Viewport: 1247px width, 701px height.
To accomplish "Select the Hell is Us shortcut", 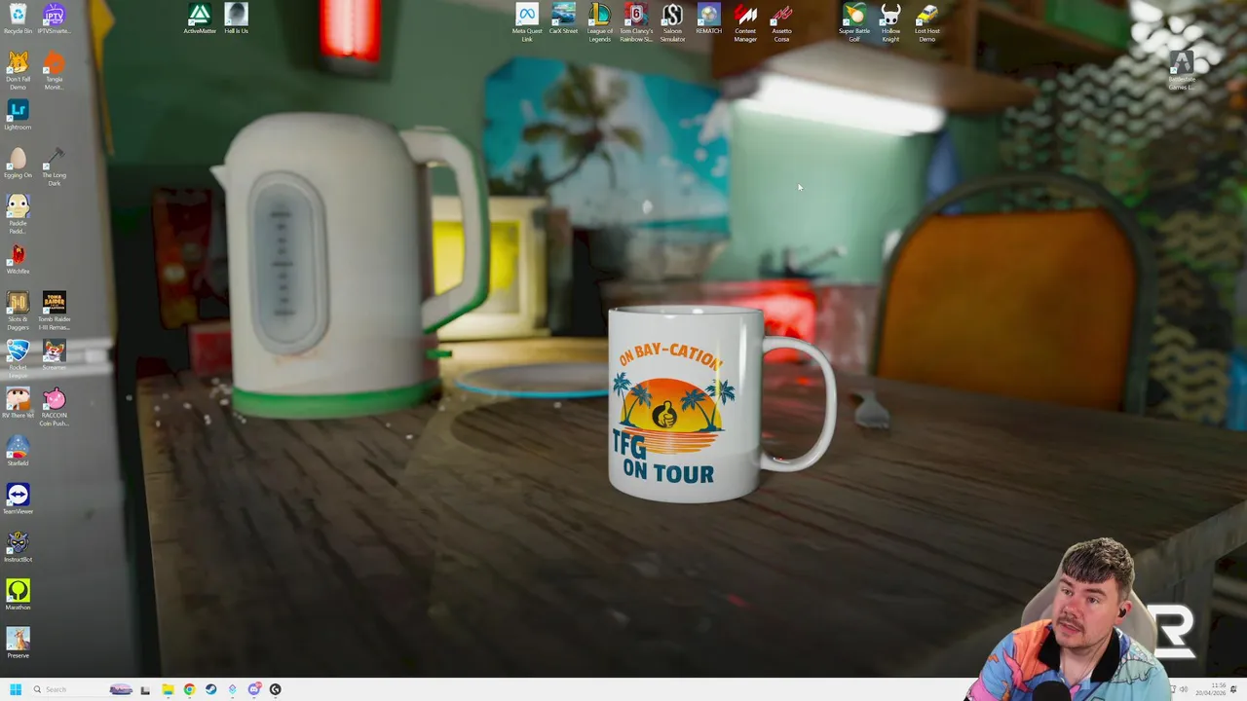I will 236,19.
